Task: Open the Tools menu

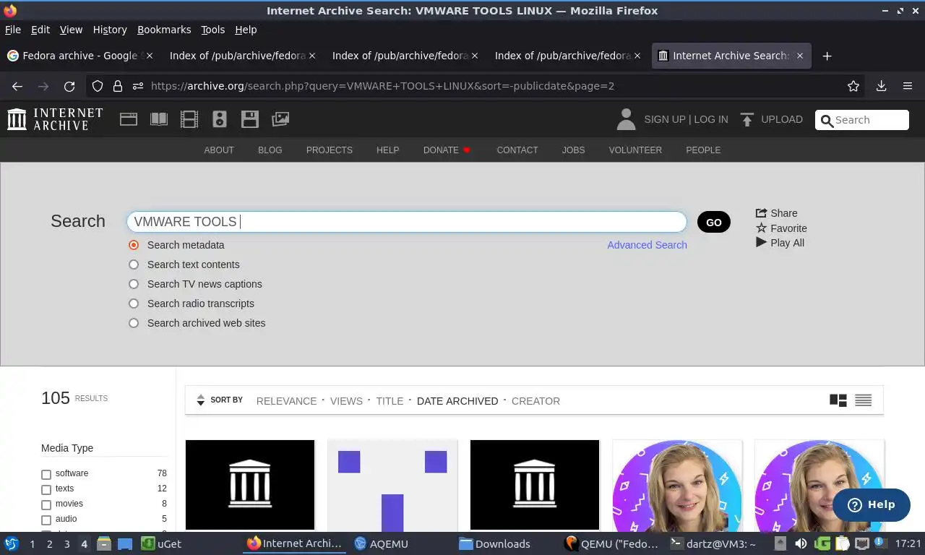Action: pos(213,30)
